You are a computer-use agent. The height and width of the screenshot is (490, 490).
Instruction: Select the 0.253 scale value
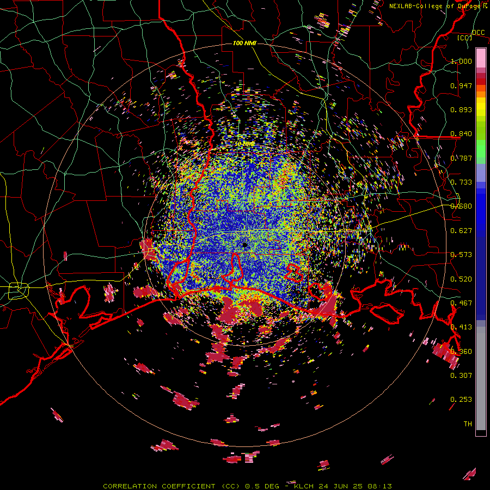click(461, 400)
